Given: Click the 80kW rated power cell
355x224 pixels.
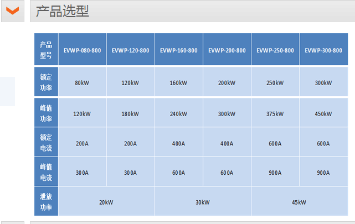Looking at the screenshot, I should 82,83.
